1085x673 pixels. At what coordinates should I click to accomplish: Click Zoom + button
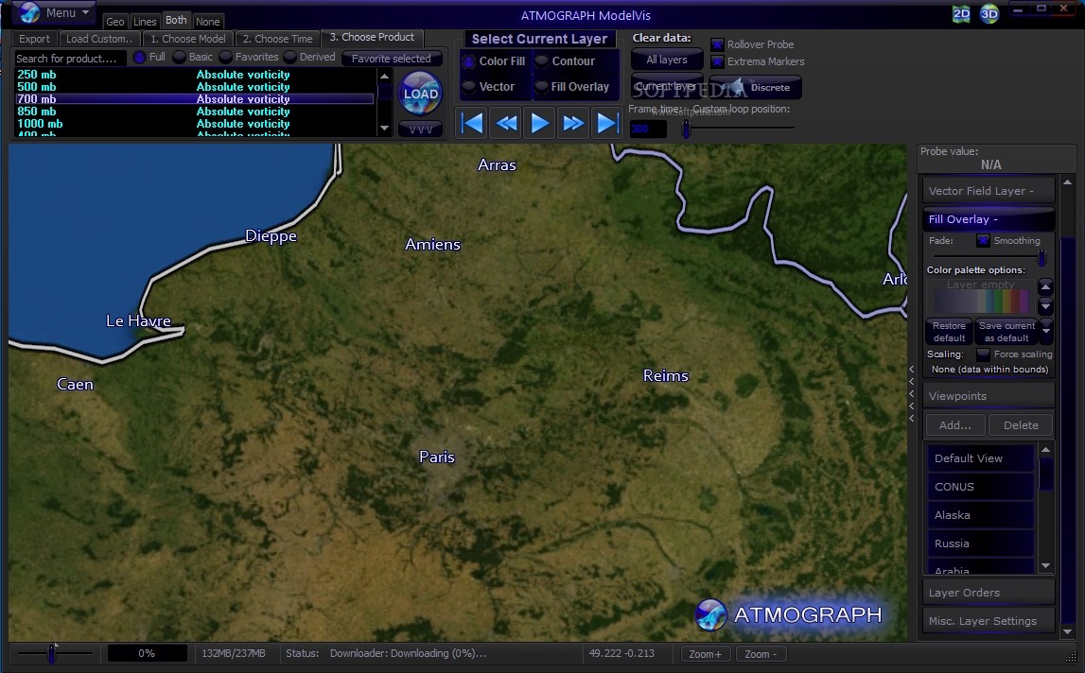705,654
